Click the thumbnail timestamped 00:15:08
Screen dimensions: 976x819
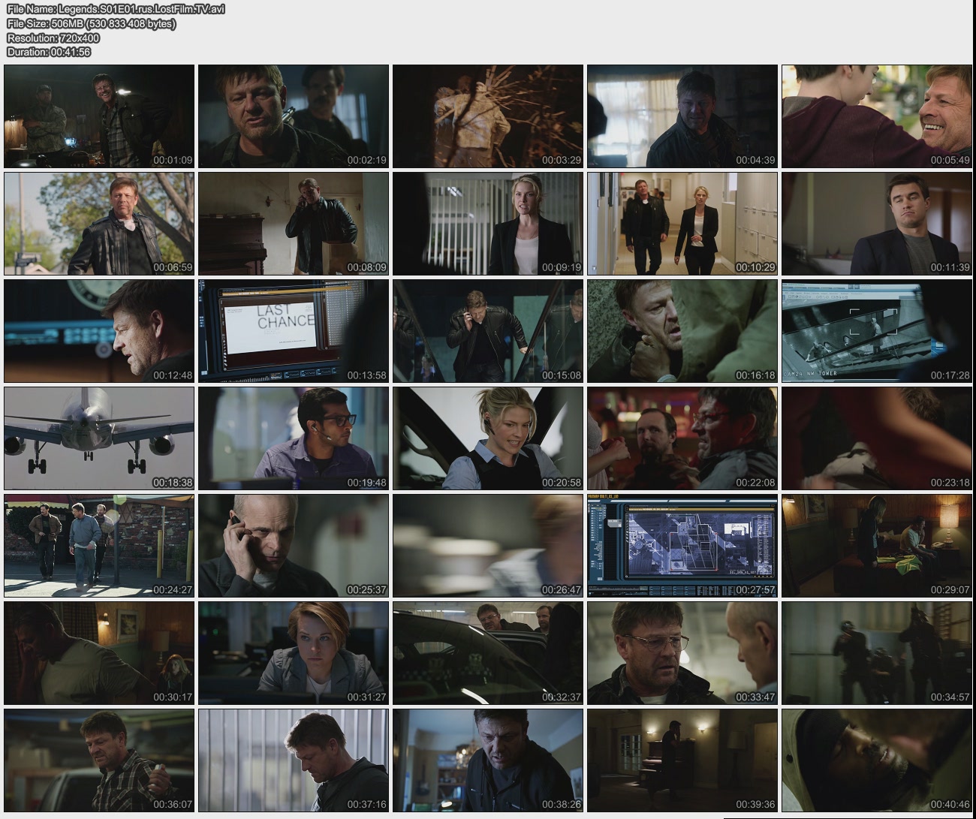point(487,331)
